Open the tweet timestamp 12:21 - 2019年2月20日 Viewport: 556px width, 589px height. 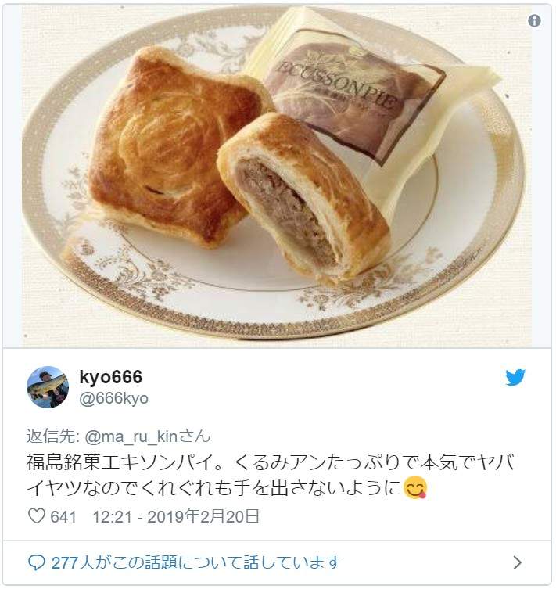(176, 516)
